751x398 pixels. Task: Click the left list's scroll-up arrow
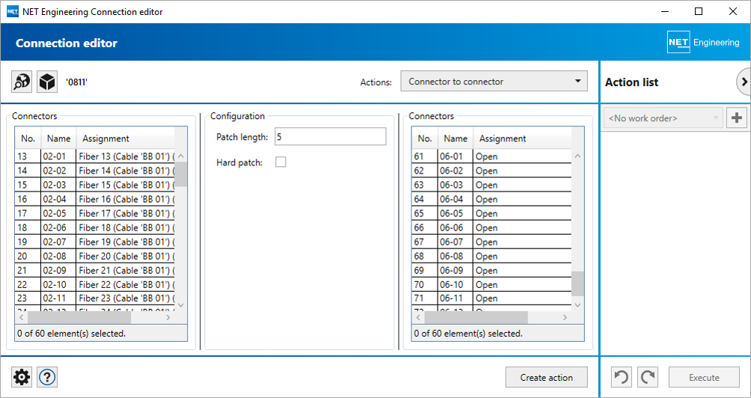tap(180, 156)
